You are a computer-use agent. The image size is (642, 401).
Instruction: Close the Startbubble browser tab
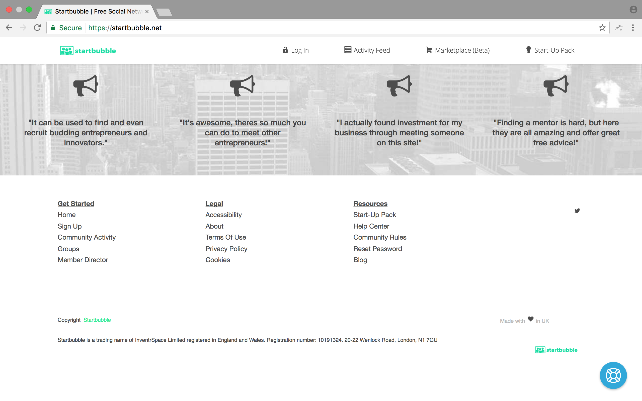click(x=147, y=12)
